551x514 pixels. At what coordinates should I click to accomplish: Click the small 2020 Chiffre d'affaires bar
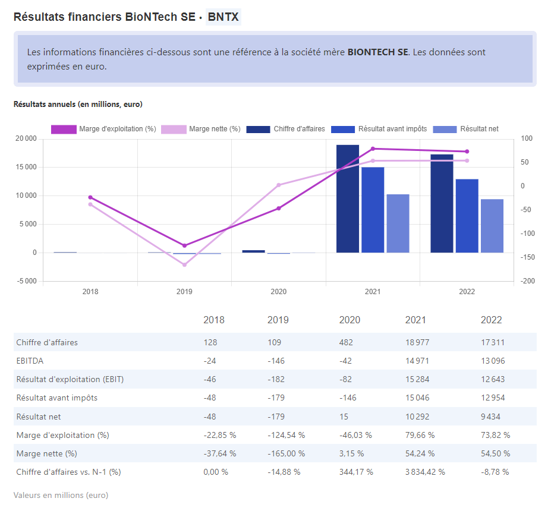coord(254,251)
